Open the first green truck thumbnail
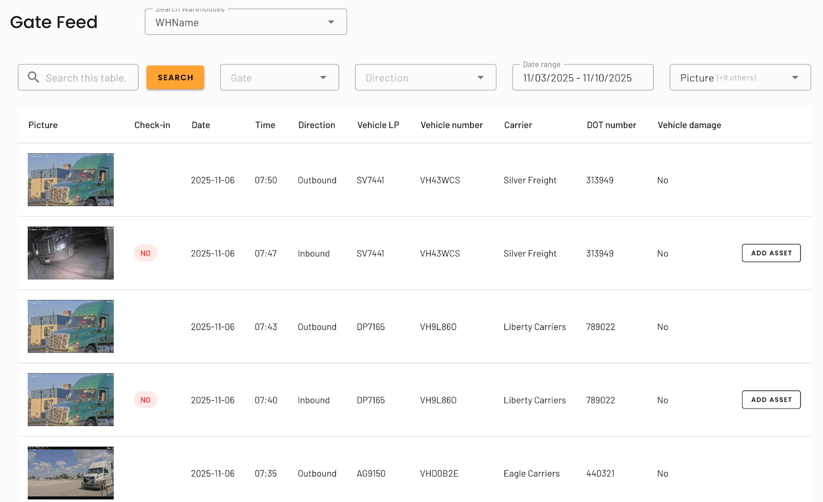The image size is (823, 502). 70,180
